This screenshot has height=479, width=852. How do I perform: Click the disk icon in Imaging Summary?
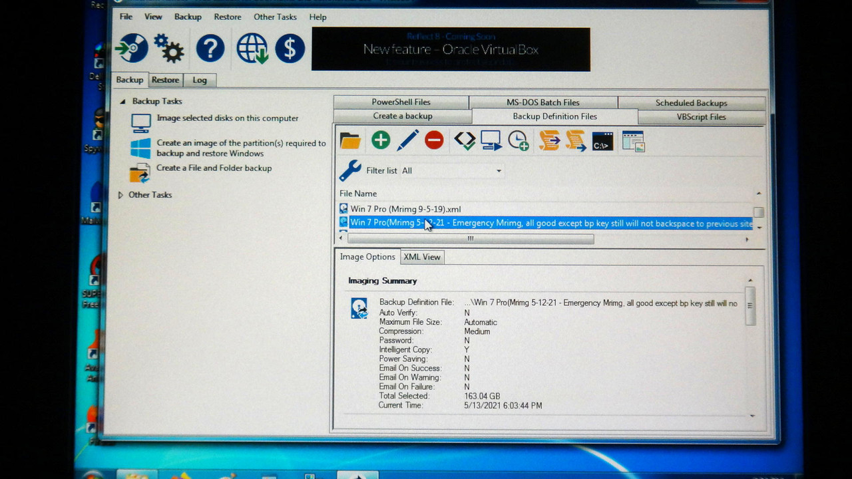(x=359, y=308)
